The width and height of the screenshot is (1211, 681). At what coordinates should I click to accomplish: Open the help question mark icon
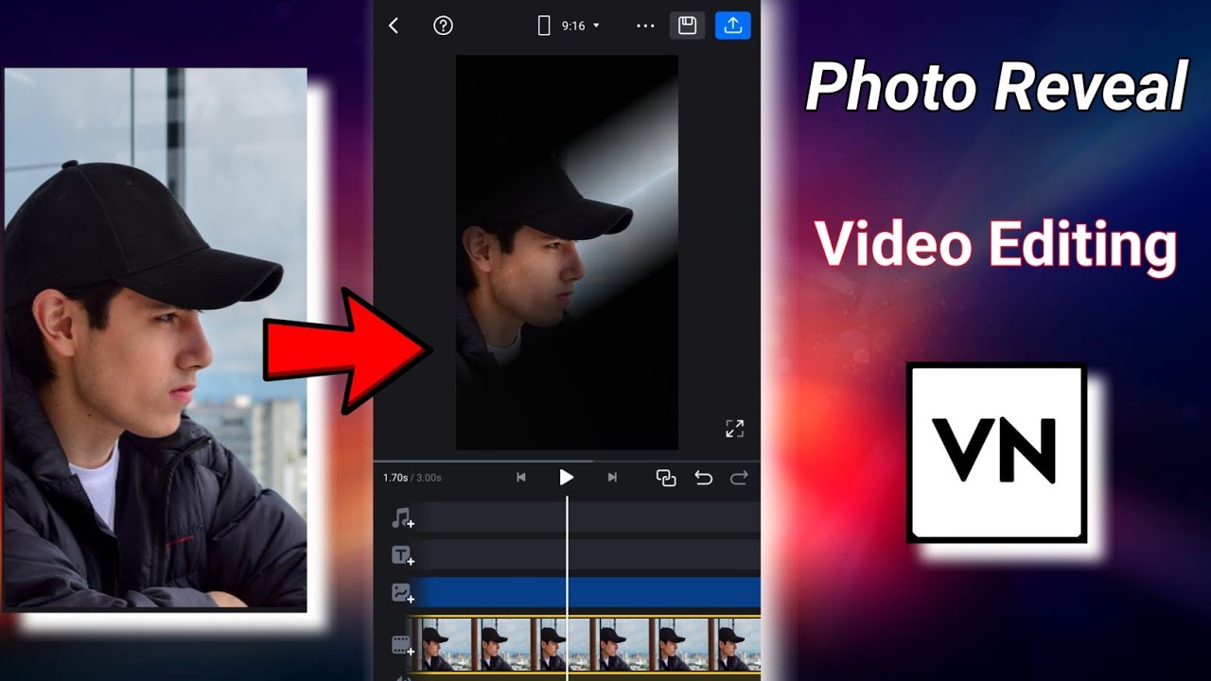443,26
